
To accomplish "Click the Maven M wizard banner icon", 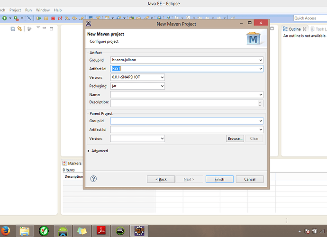I will tap(254, 38).
